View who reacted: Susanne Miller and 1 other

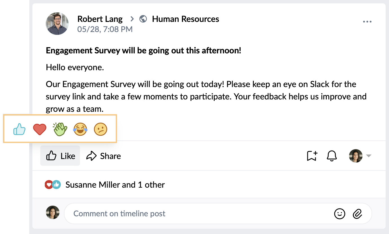(115, 185)
